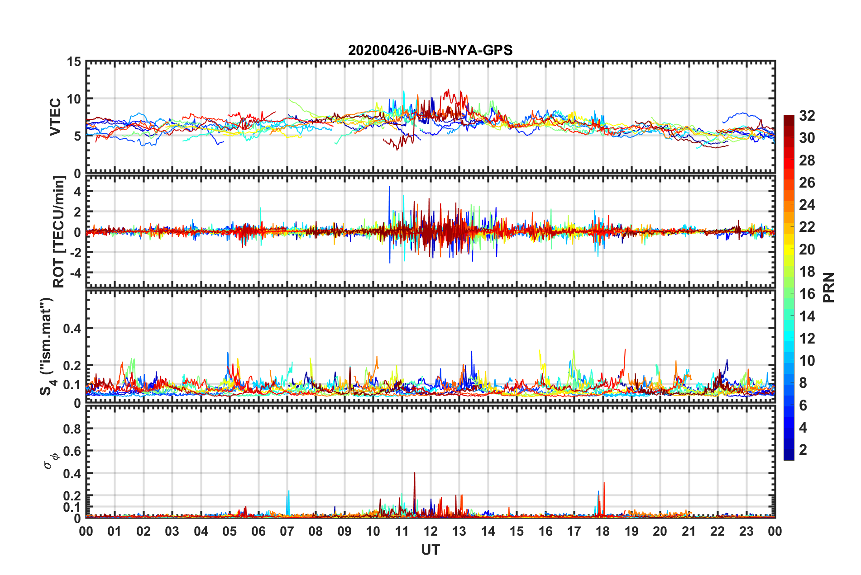Image resolution: width=861 pixels, height=575 pixels.
Task: Click the green section of PRN colorbar near 16
Action: [x=789, y=294]
